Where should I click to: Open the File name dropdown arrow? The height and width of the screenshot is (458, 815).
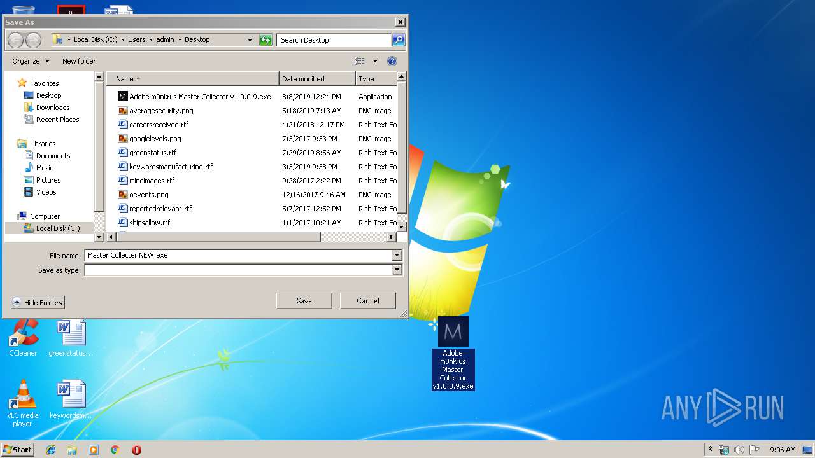click(x=397, y=255)
